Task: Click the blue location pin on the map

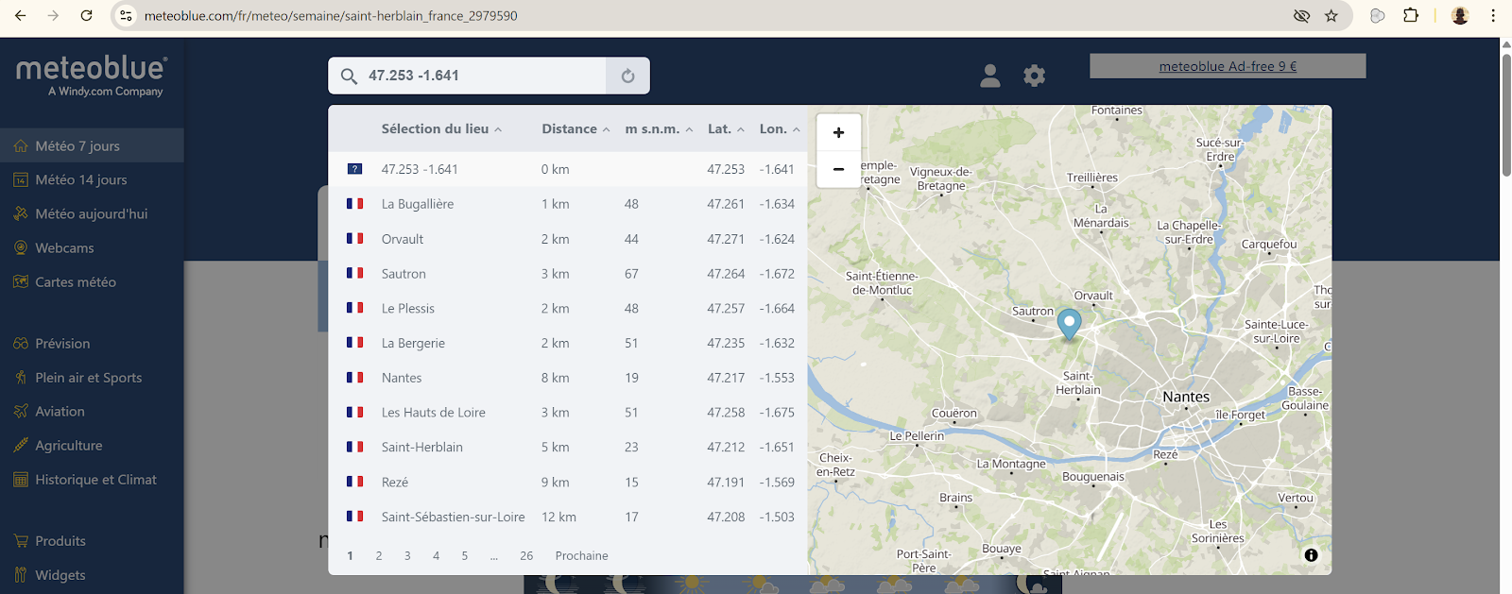Action: [x=1069, y=323]
